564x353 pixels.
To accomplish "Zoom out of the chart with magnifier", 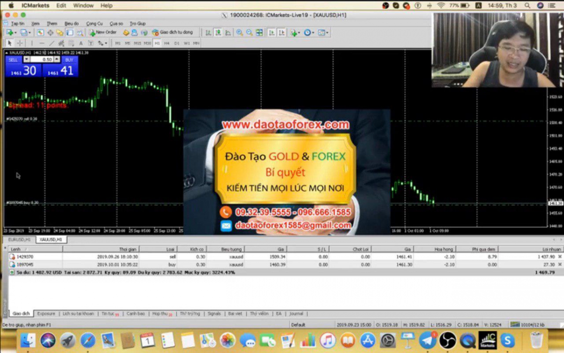I will 249,32.
